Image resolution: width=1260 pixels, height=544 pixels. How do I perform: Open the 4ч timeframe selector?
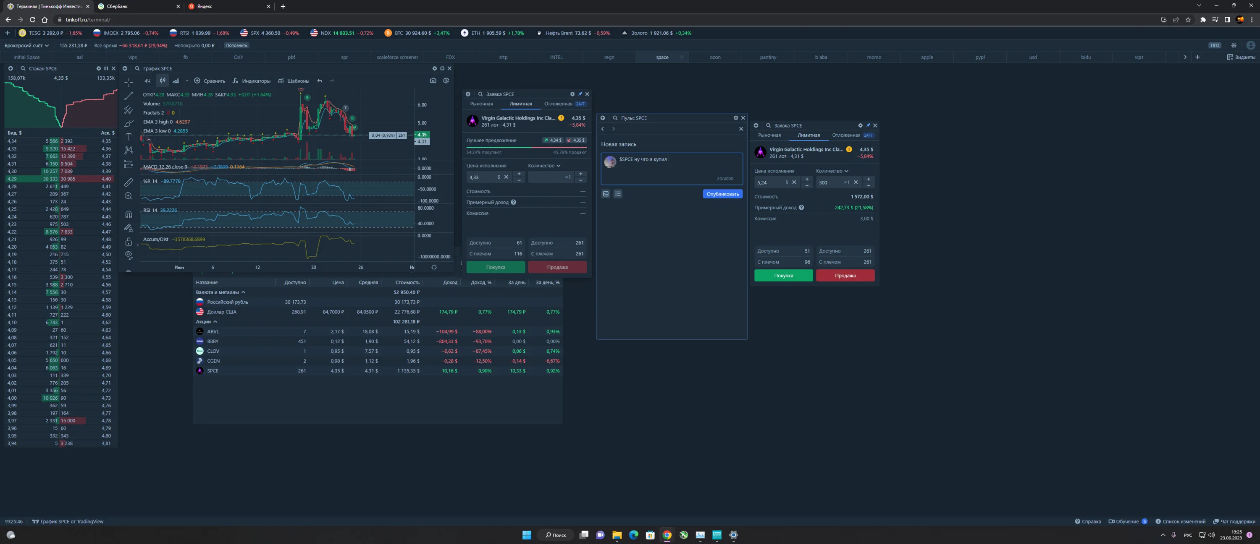tap(147, 81)
